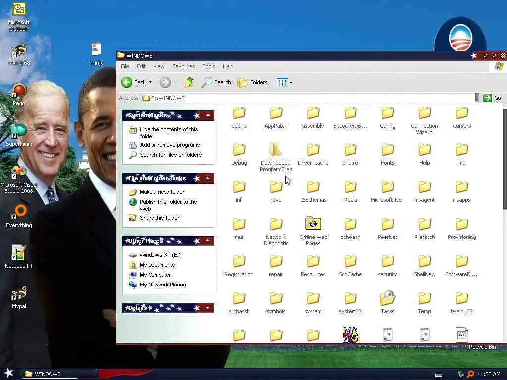Image resolution: width=507 pixels, height=380 pixels.
Task: Collapse the System Tasks panel
Action: [208, 115]
